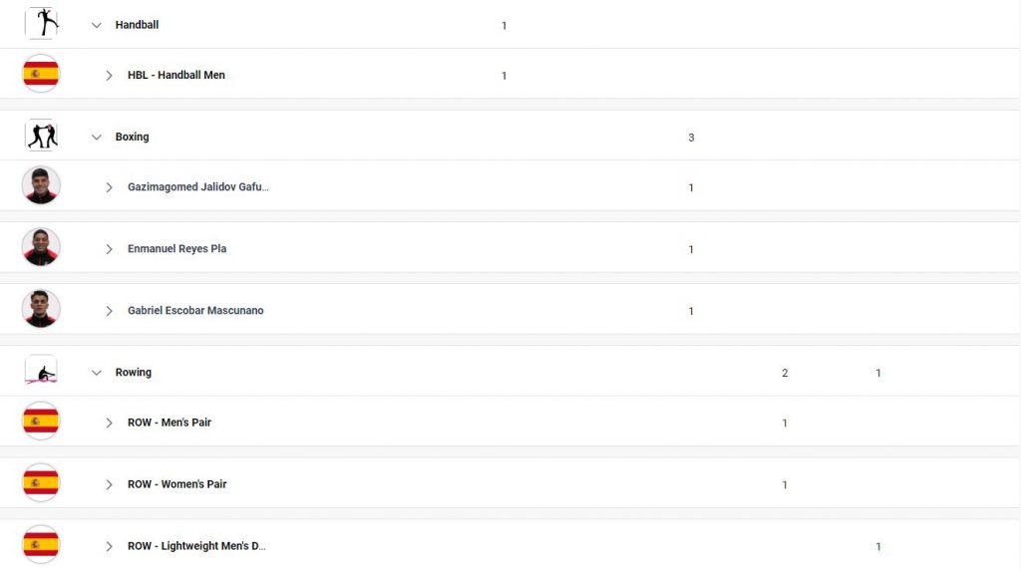Collapse the Rowing section chevron

(97, 373)
